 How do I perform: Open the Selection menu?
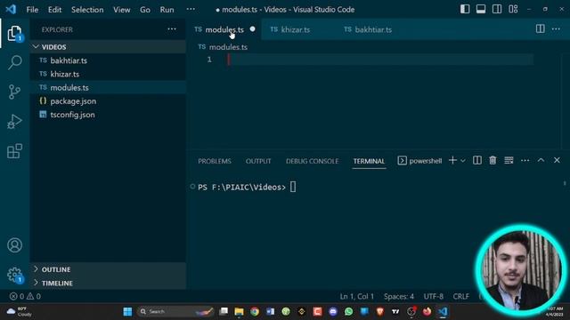click(x=87, y=10)
